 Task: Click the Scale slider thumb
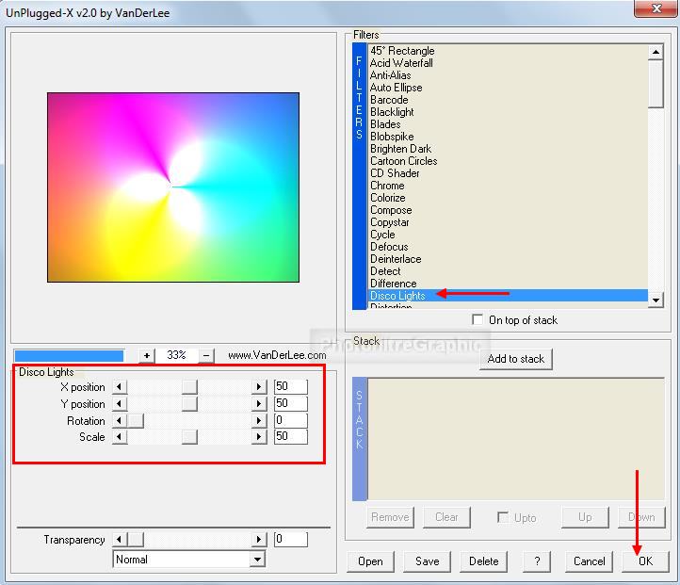(x=189, y=437)
